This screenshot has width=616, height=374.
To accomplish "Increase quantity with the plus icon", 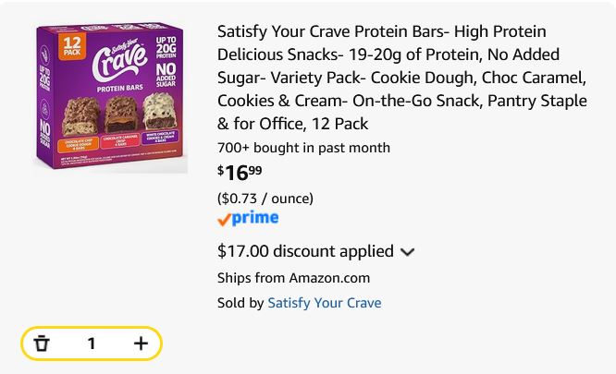I will pyautogui.click(x=141, y=344).
